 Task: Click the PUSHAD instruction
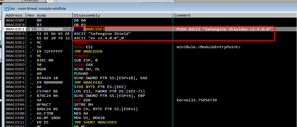[x=81, y=74]
